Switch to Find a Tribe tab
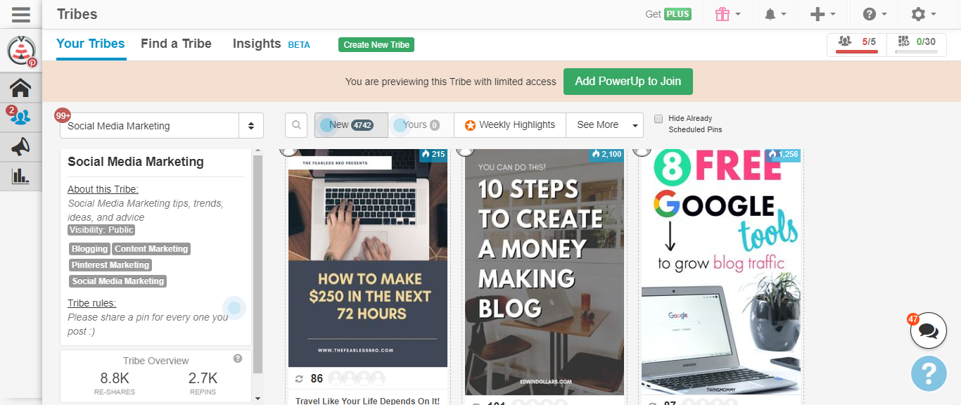The image size is (961, 405). tap(176, 44)
